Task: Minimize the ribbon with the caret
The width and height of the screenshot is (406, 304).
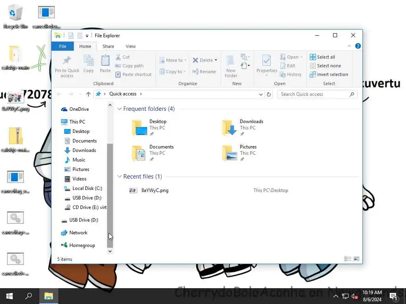Action: [349, 46]
